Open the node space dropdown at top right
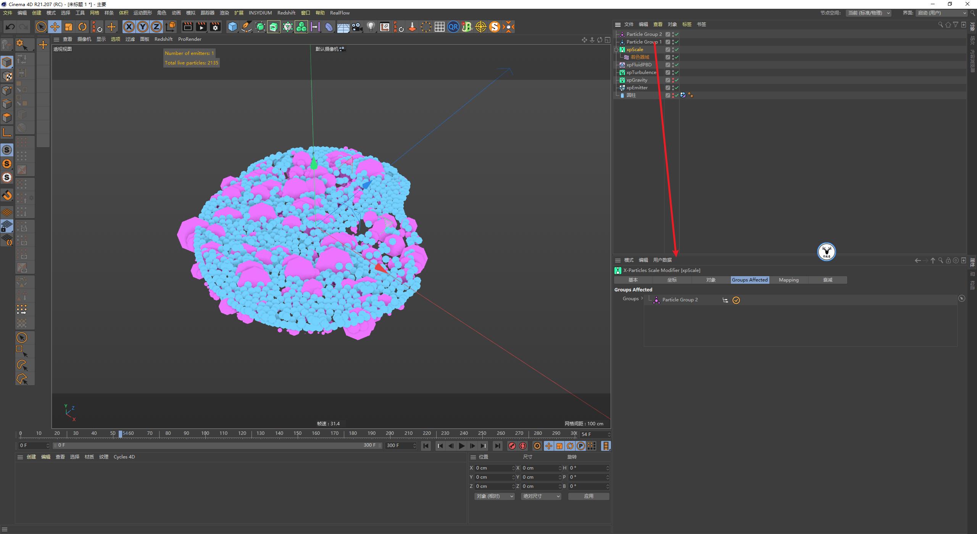The height and width of the screenshot is (534, 977). pyautogui.click(x=869, y=13)
